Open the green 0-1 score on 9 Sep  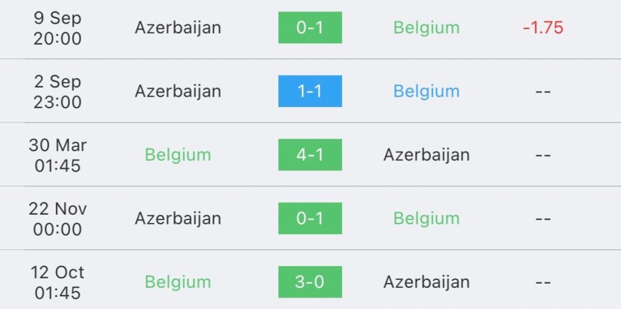pos(310,28)
